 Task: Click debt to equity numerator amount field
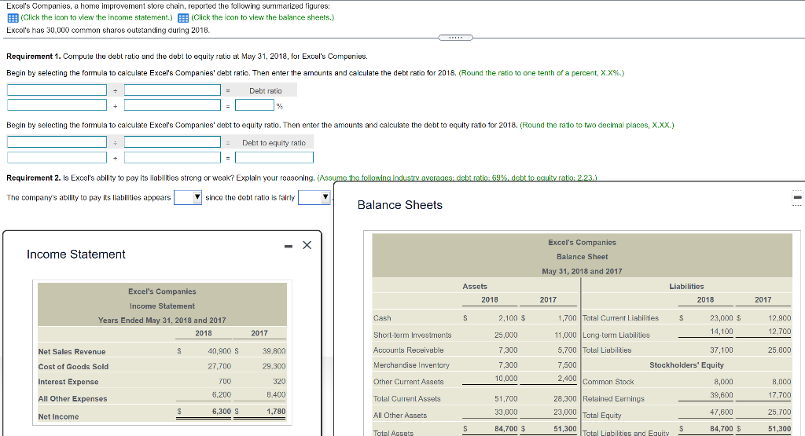[57, 157]
